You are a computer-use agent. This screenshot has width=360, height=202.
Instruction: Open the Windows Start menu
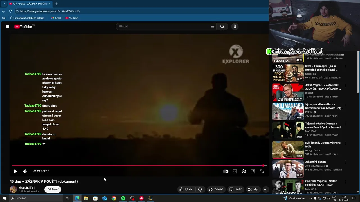(4, 198)
